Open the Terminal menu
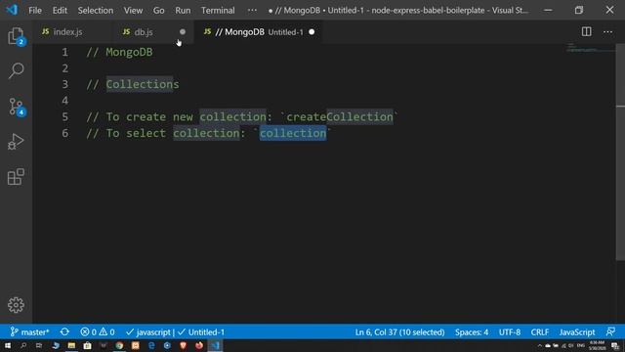This screenshot has height=352, width=625. (218, 11)
